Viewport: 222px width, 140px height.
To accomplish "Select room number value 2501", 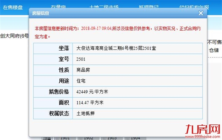I will click(x=81, y=59).
